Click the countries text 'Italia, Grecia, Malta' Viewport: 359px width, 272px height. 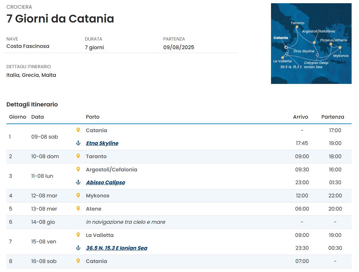coord(31,75)
